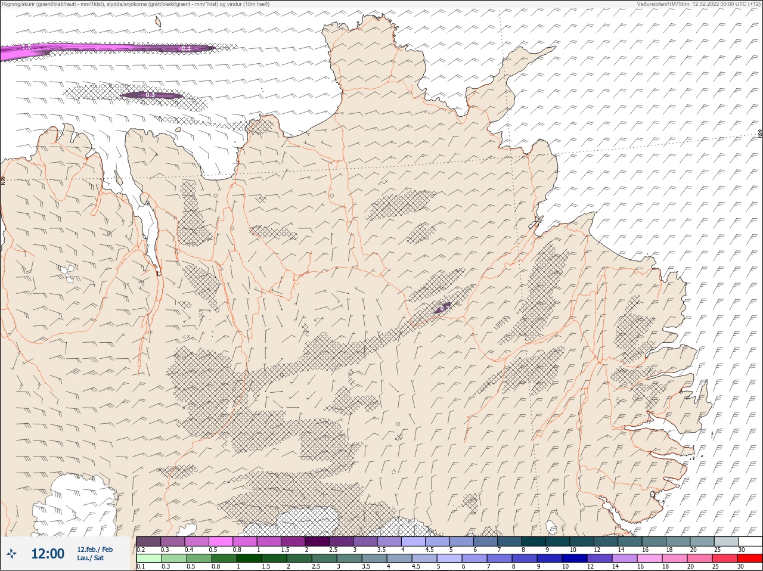The image size is (763, 571).
Task: Select the red 30 swatch in lower legend
Action: (x=749, y=558)
